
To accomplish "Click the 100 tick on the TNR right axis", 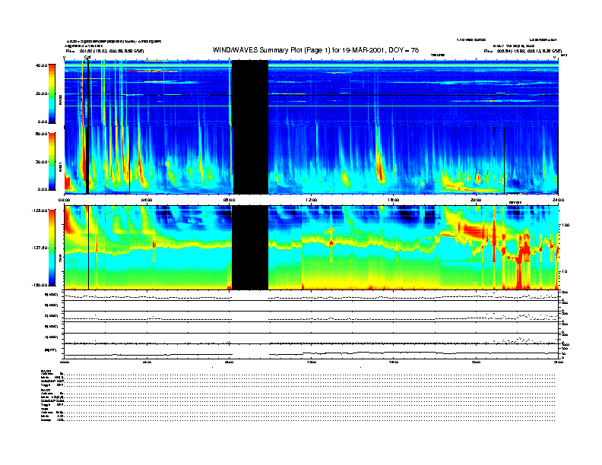I will coord(566,225).
